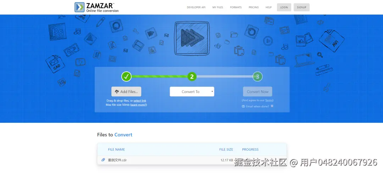Click the want more? link
This screenshot has height=173, width=383.
click(139, 105)
